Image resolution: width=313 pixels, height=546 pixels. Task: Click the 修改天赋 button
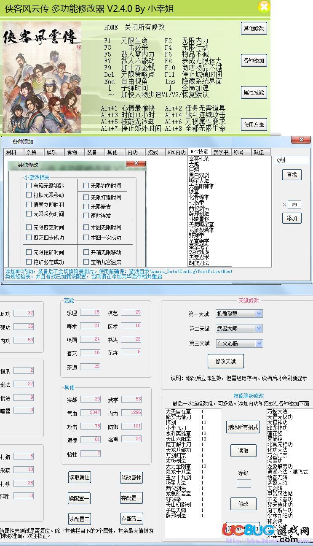point(225,361)
